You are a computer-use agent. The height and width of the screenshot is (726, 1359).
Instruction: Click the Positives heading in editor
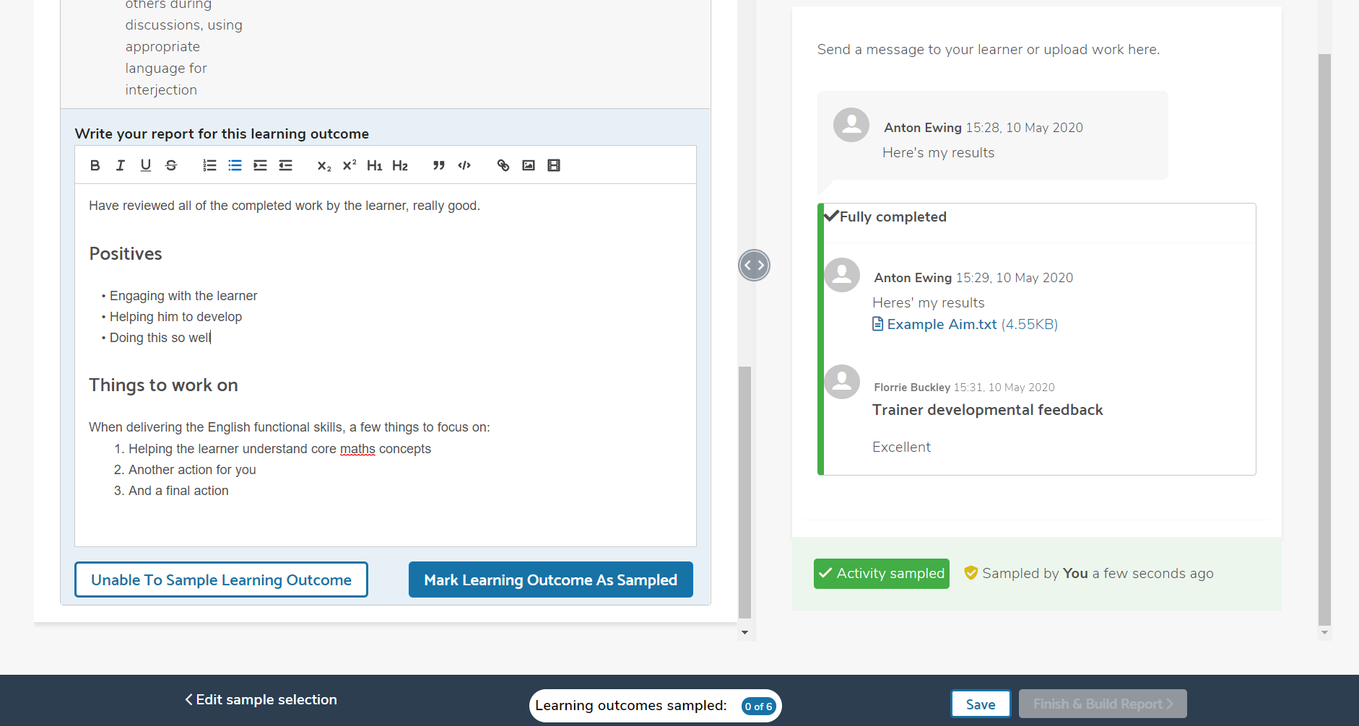coord(126,254)
